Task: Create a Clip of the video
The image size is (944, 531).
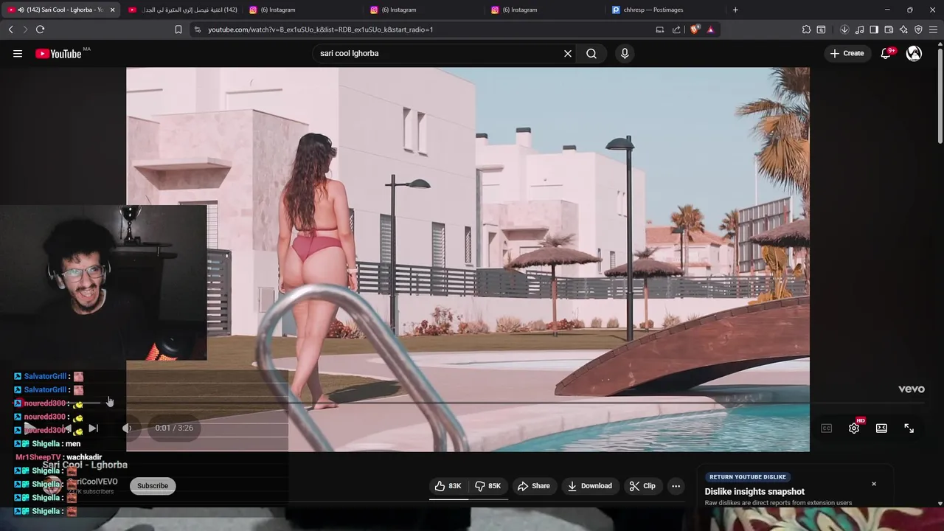Action: pos(642,486)
